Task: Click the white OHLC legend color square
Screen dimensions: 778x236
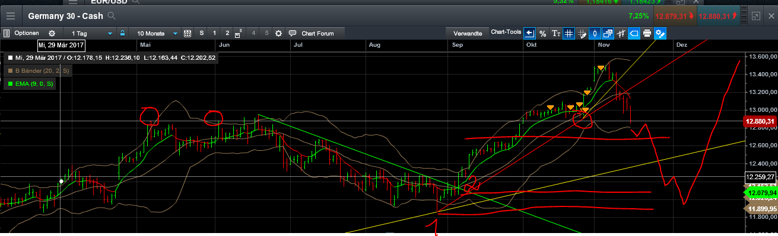Action: (x=9, y=57)
